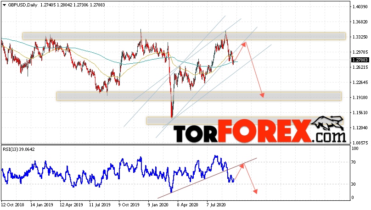Screen dimensions: 371x210
Task: Click the open price value 1.27405
Action: [x=48, y=5]
